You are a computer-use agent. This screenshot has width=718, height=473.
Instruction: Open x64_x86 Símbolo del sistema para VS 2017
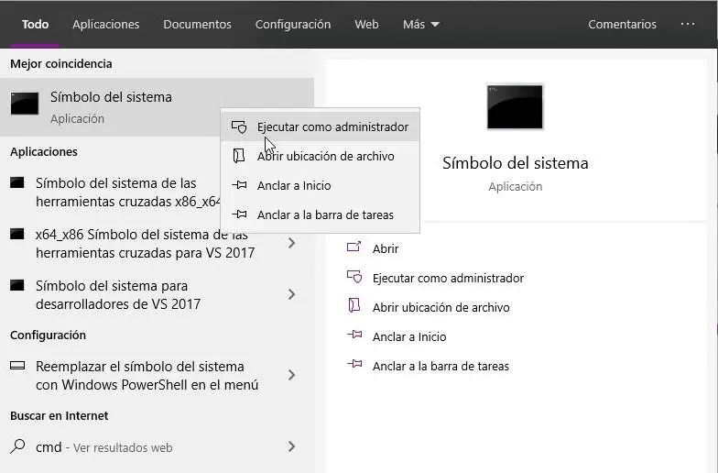[145, 244]
